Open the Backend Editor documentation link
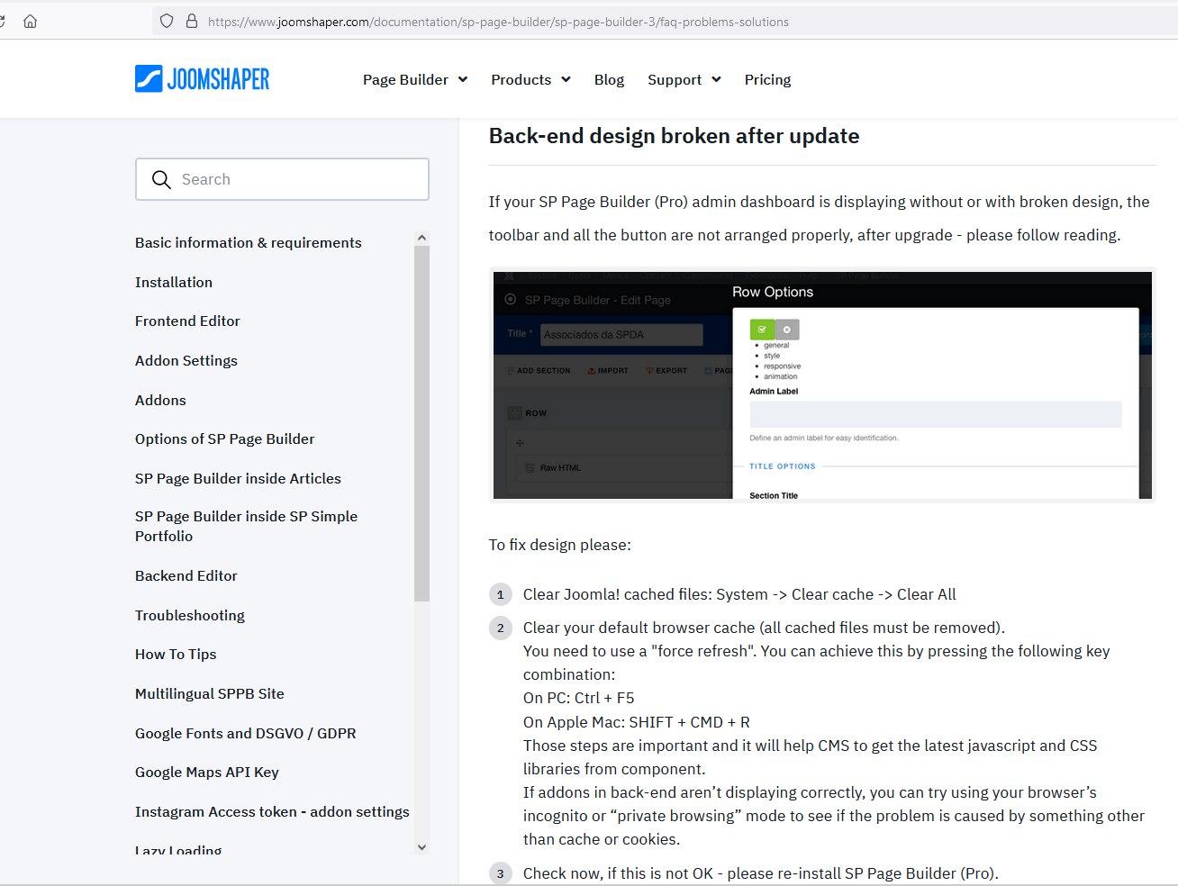The width and height of the screenshot is (1178, 886). [x=186, y=575]
